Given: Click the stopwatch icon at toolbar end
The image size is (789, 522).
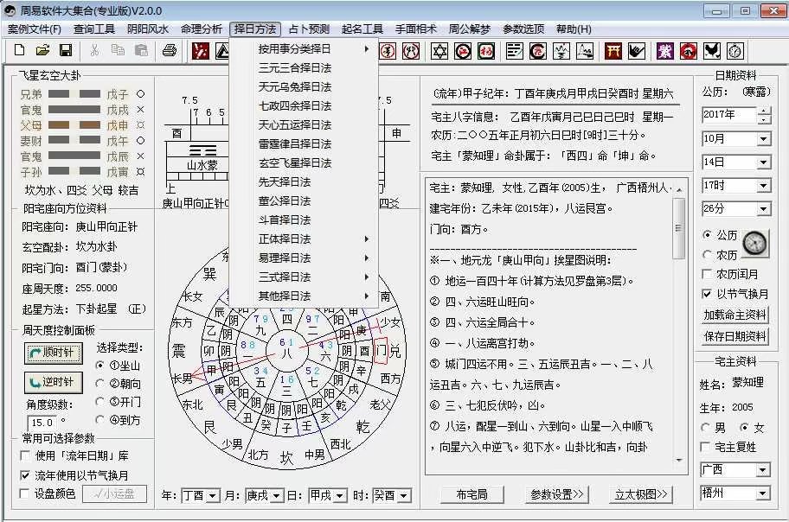Looking at the screenshot, I should point(735,51).
